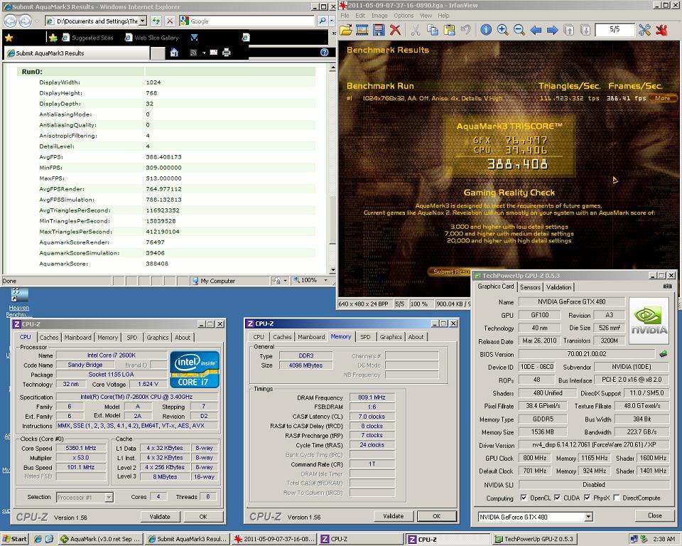Go to next image with right arrow
The height and width of the screenshot is (546, 682).
(x=553, y=30)
